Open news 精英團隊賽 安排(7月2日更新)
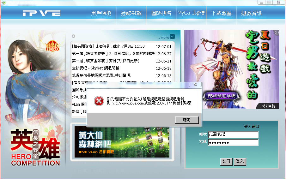The image size is (286, 179). pyautogui.click(x=106, y=61)
